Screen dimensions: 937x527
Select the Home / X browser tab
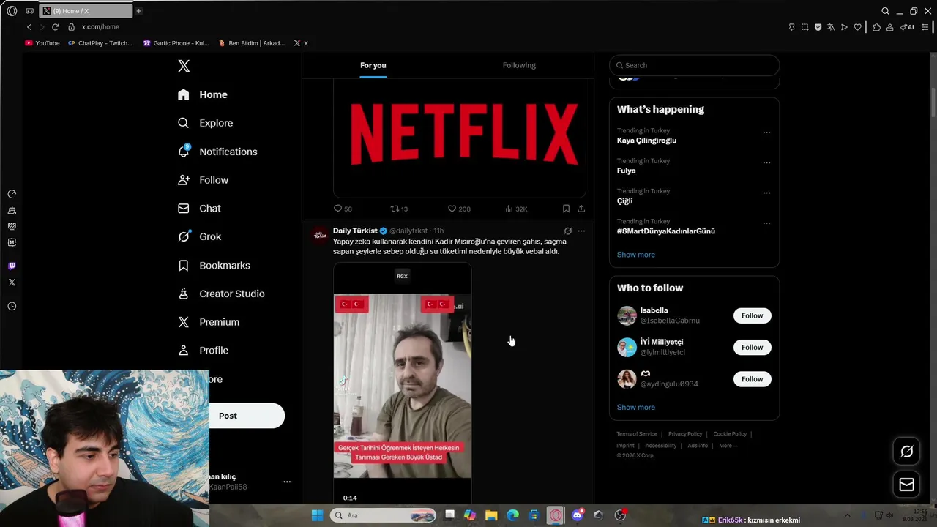85,11
